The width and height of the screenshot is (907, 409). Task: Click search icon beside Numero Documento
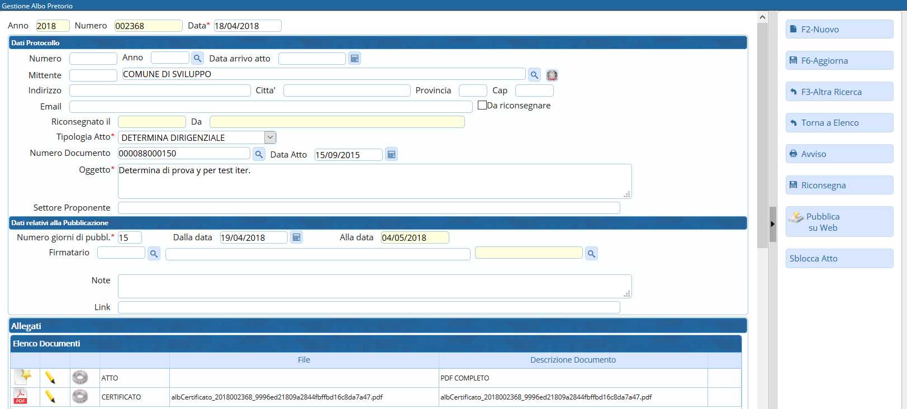click(x=259, y=154)
